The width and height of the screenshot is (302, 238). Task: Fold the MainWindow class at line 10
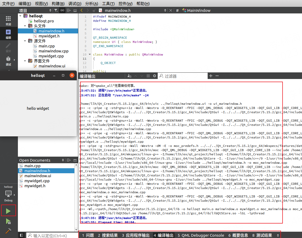tap(90, 54)
